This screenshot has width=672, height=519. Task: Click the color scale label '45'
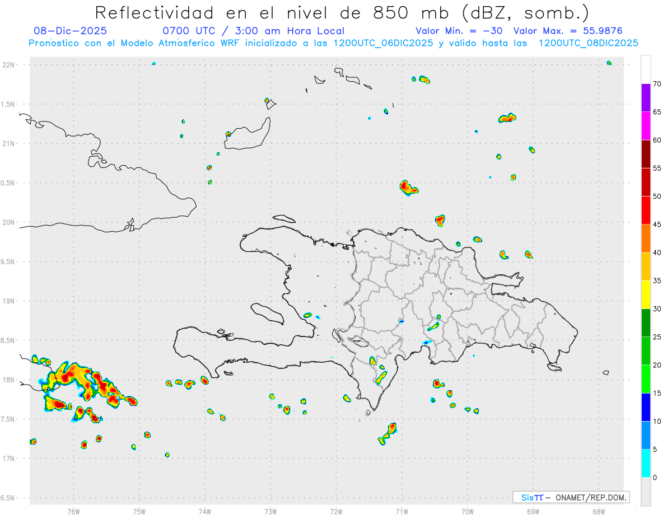tap(657, 225)
